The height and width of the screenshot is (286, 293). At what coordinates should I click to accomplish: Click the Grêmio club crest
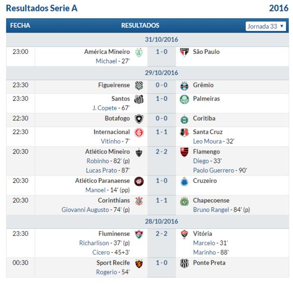pyautogui.click(x=184, y=86)
